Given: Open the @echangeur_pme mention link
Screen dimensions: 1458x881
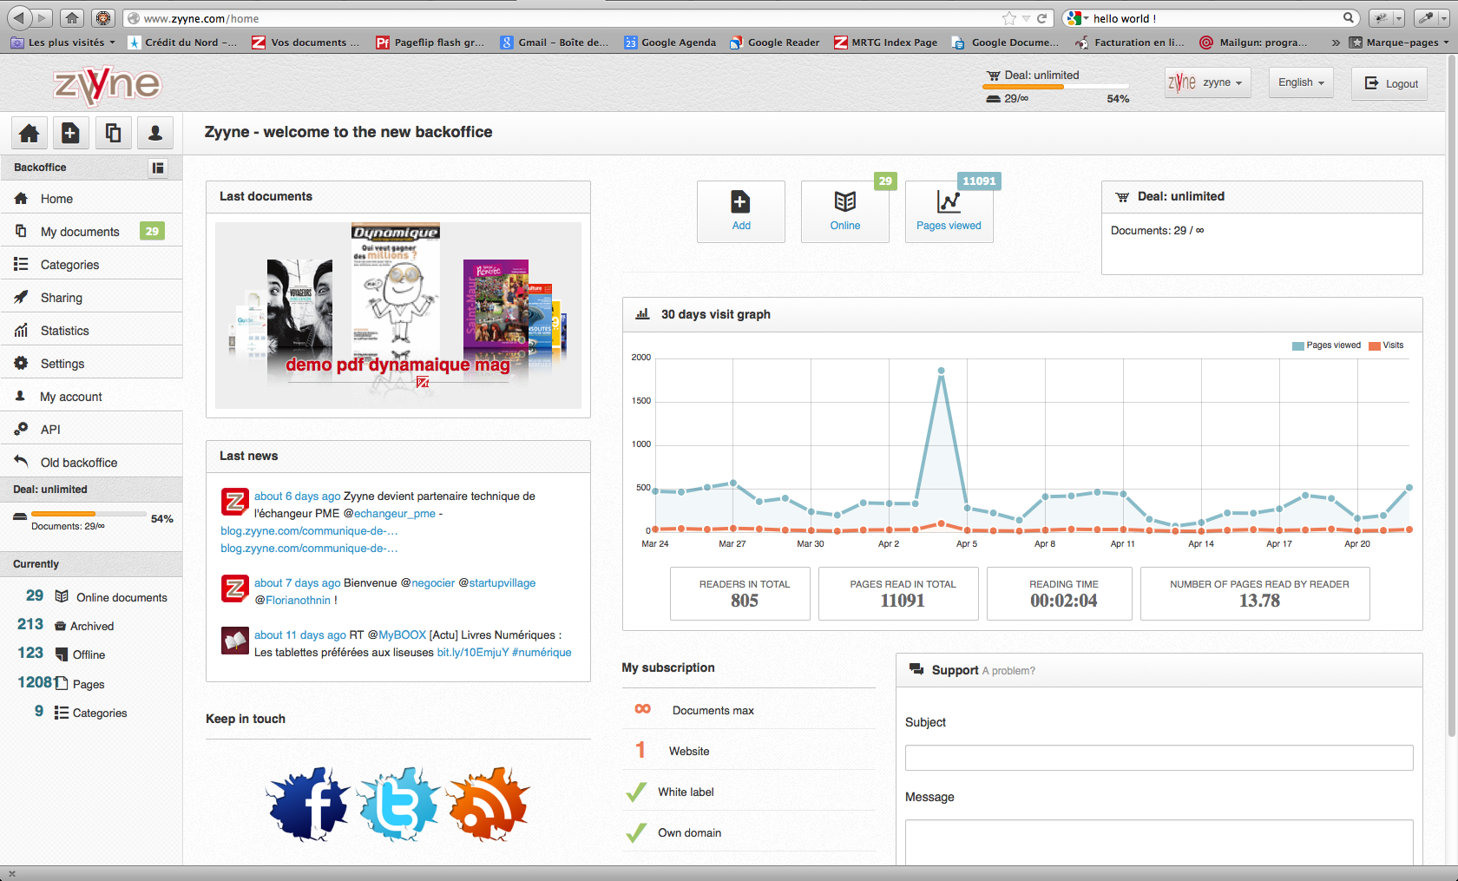Looking at the screenshot, I should pyautogui.click(x=389, y=514).
